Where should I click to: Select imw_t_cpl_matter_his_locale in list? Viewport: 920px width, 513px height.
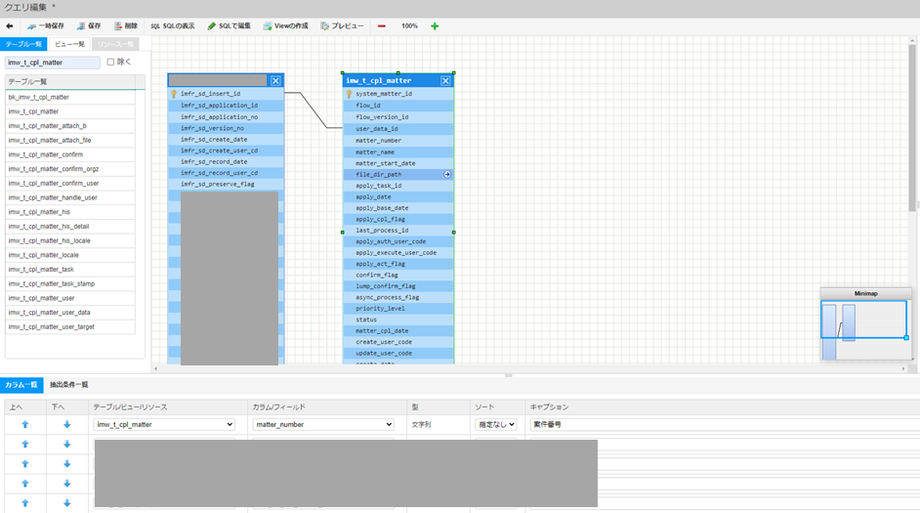click(70, 241)
